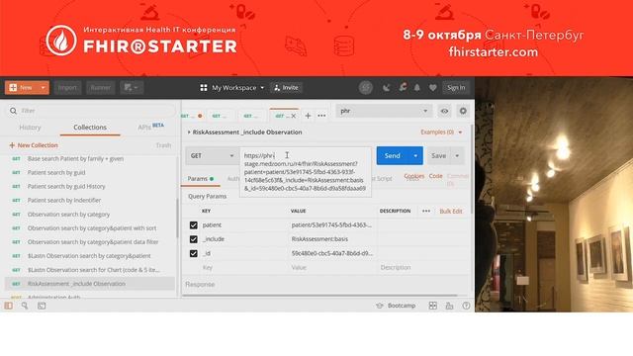Open notifications with the bell icon
The height and width of the screenshot is (356, 633).
[417, 88]
